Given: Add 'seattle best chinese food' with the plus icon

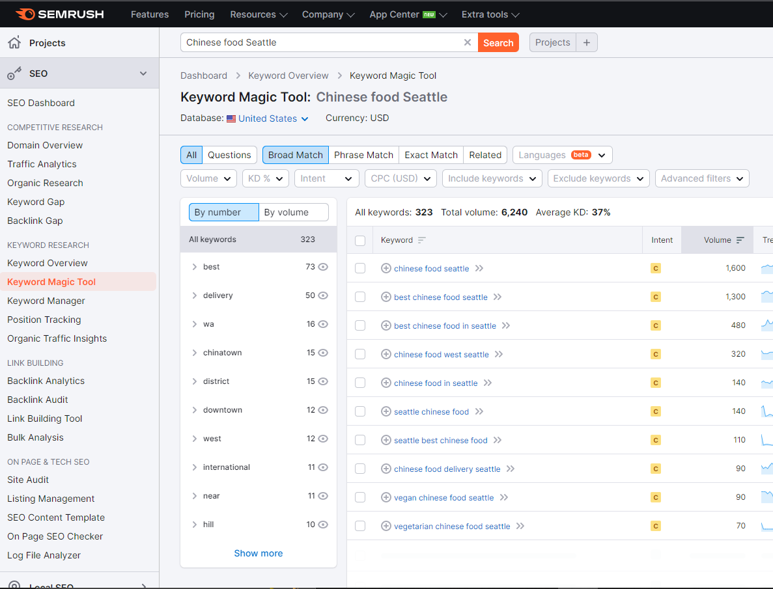Looking at the screenshot, I should click(x=386, y=440).
